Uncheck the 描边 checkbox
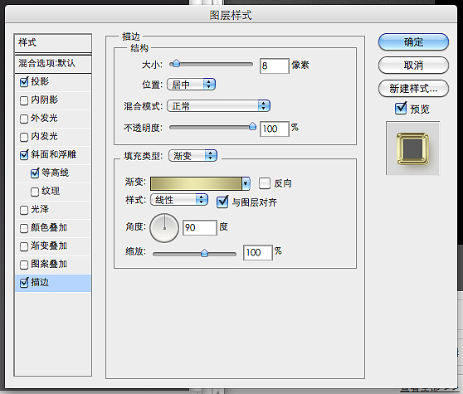The height and width of the screenshot is (394, 463). (24, 283)
